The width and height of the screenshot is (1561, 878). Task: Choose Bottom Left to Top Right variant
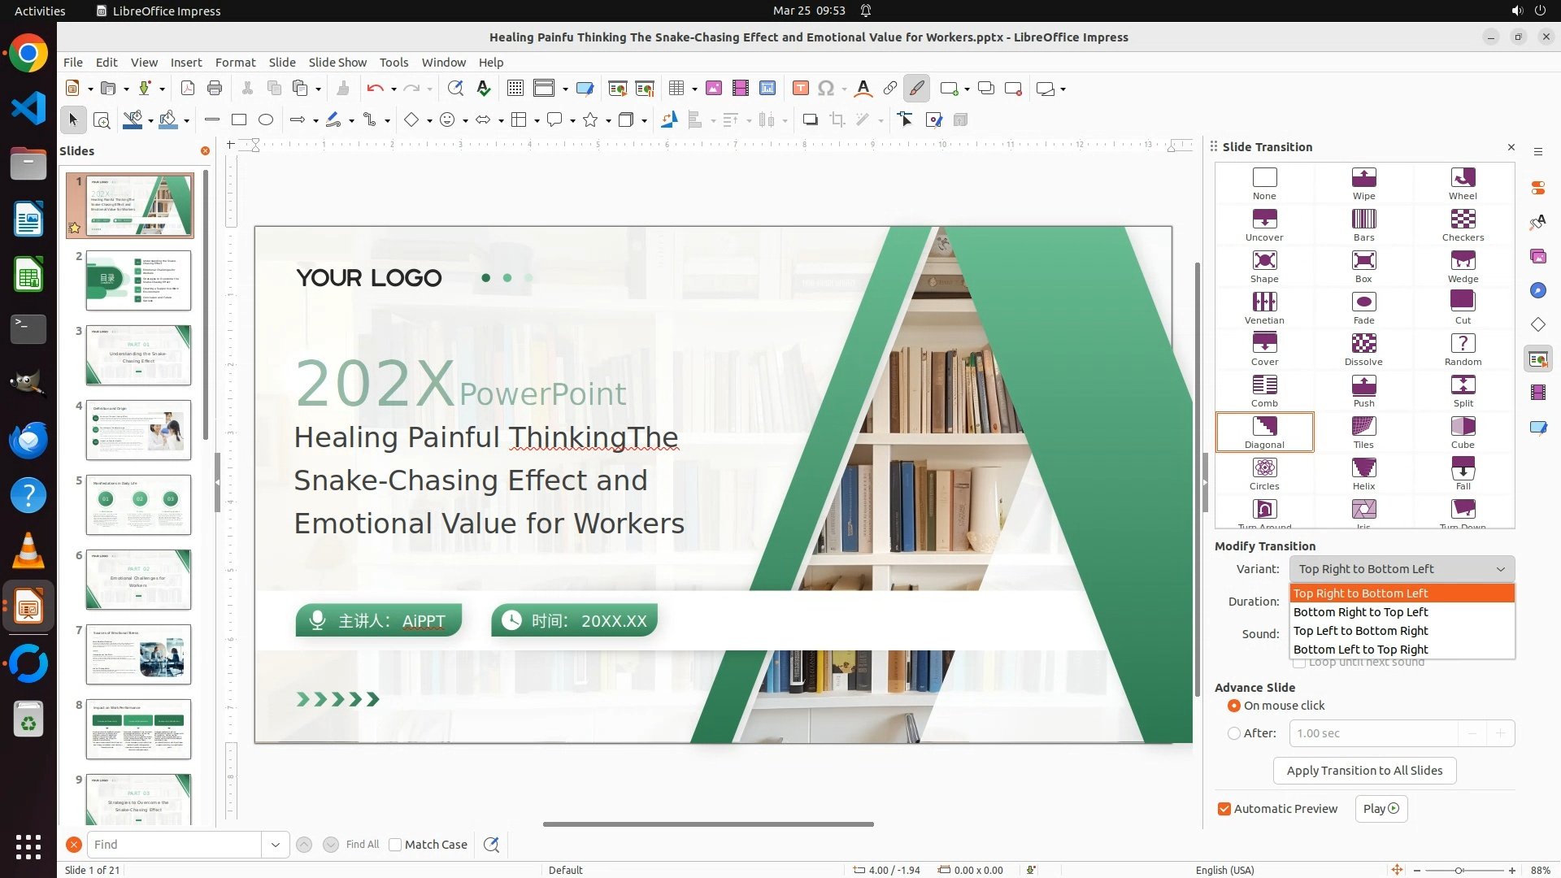(x=1360, y=650)
